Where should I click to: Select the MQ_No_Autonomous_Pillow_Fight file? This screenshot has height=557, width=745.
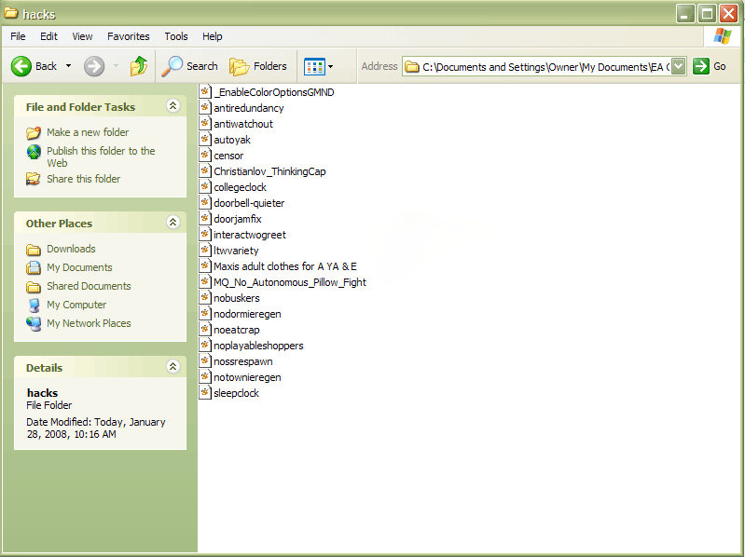click(289, 282)
